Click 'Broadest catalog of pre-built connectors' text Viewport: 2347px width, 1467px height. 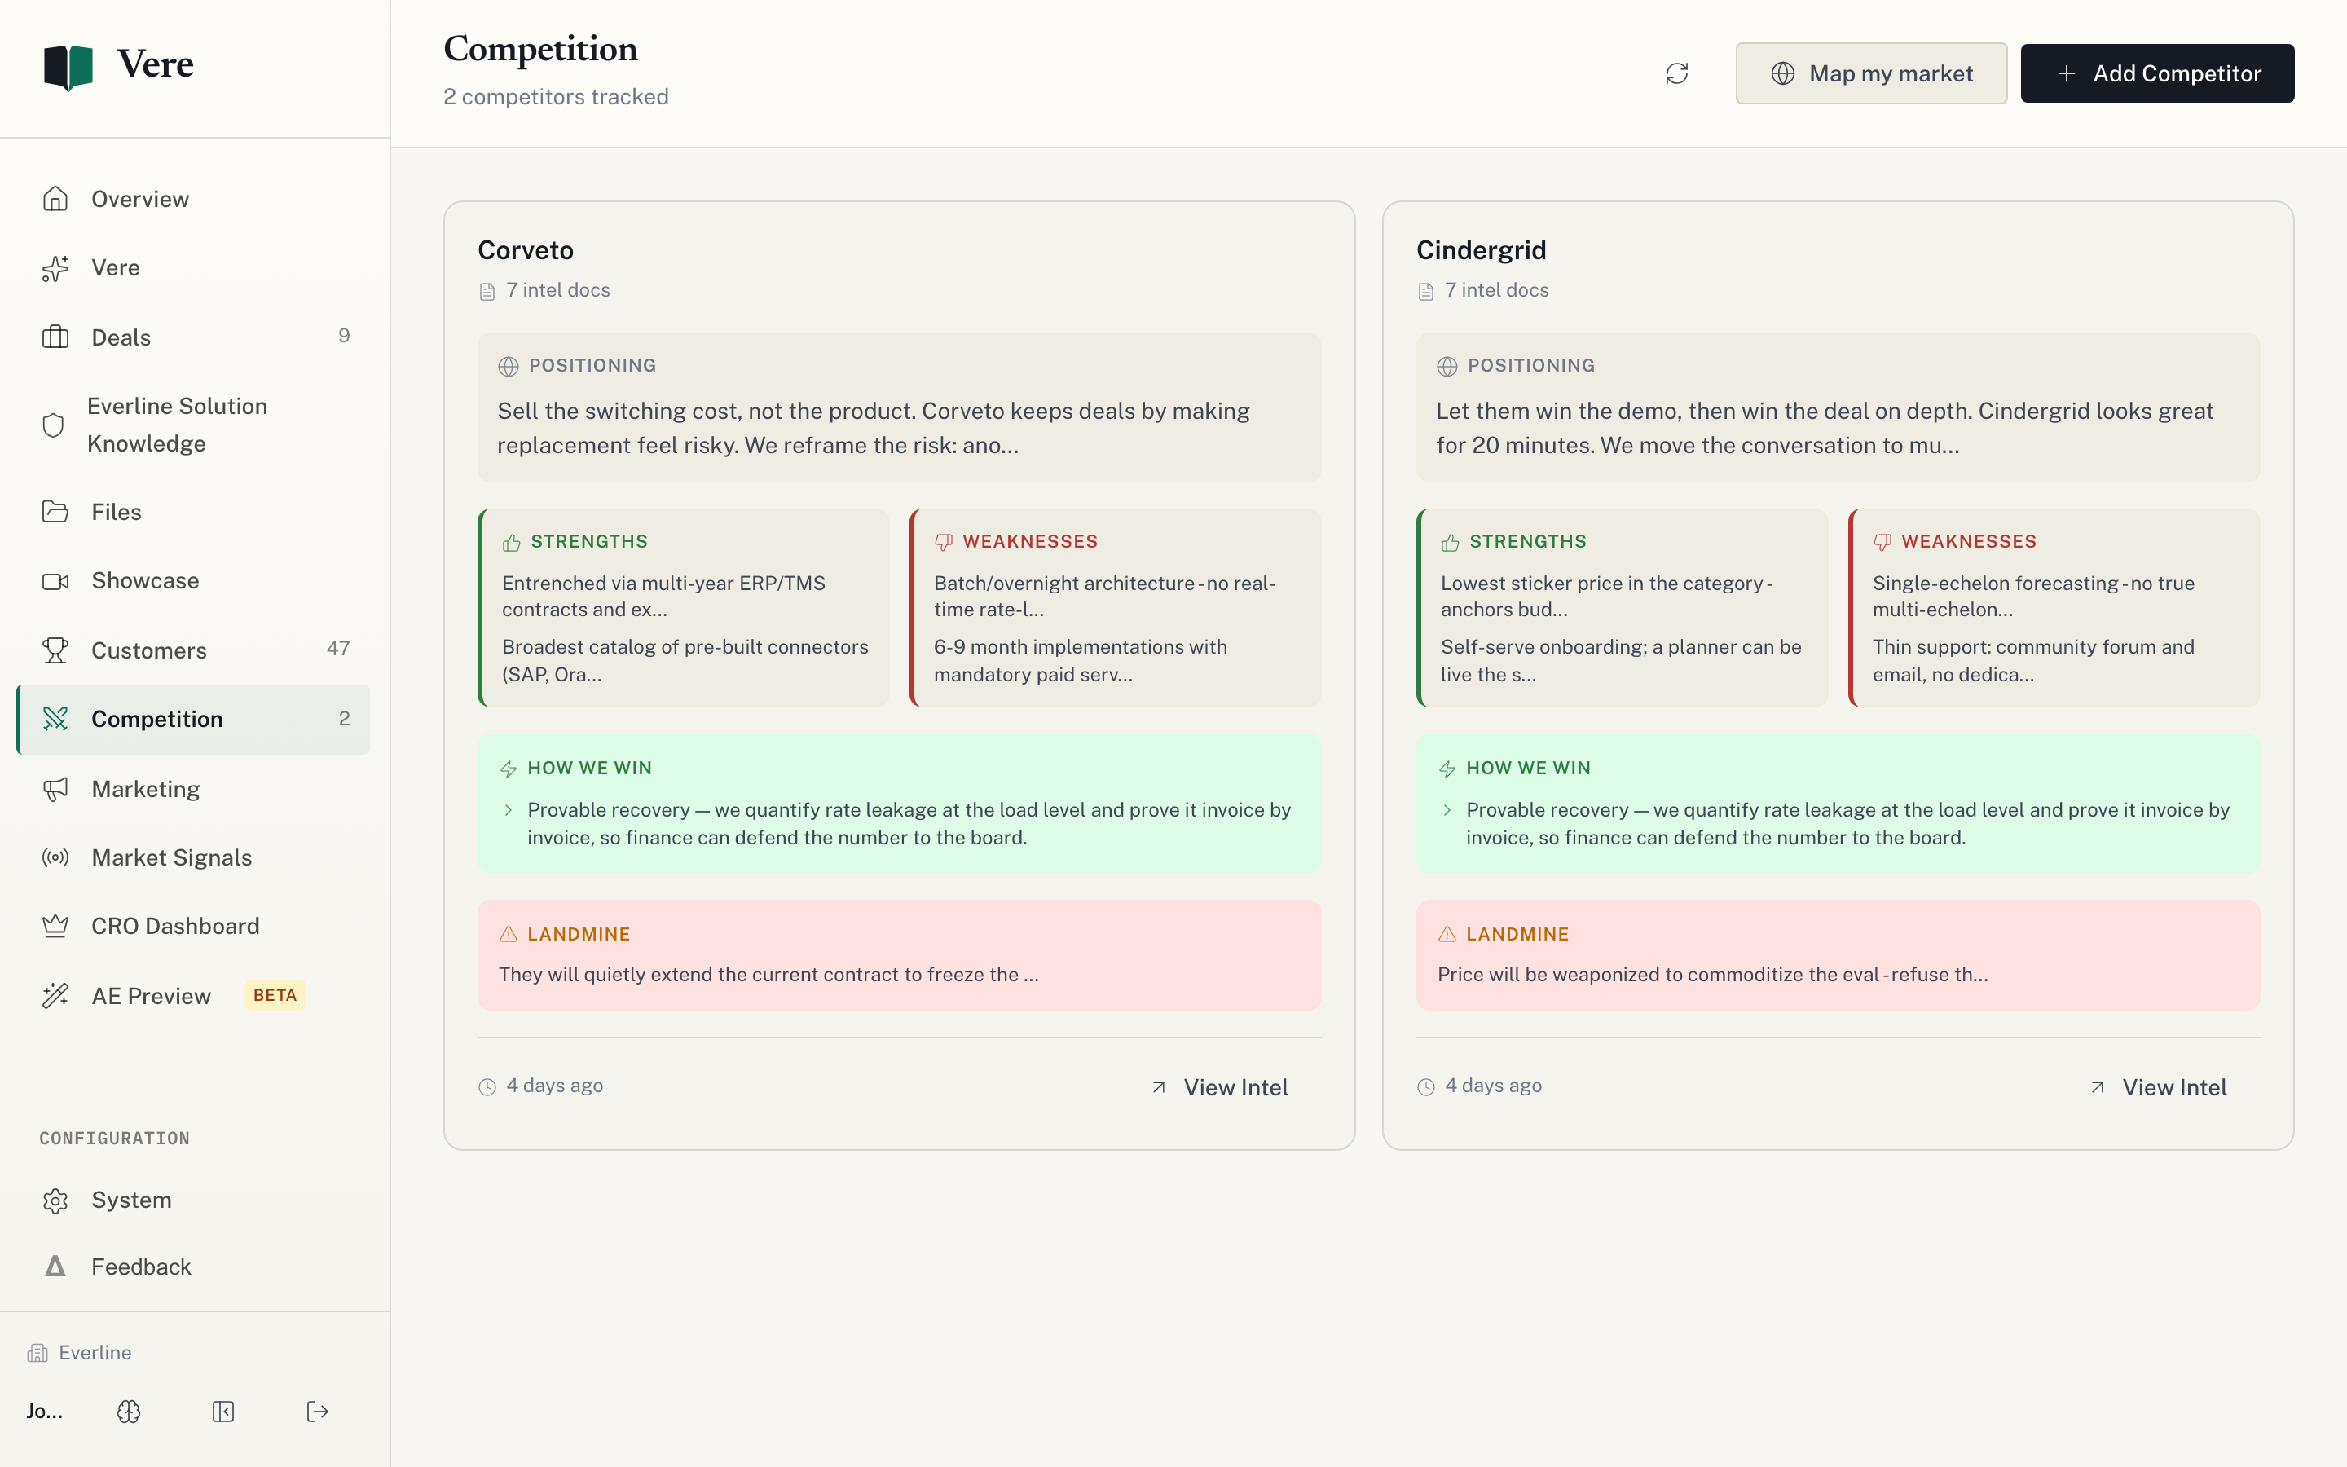[x=685, y=661]
